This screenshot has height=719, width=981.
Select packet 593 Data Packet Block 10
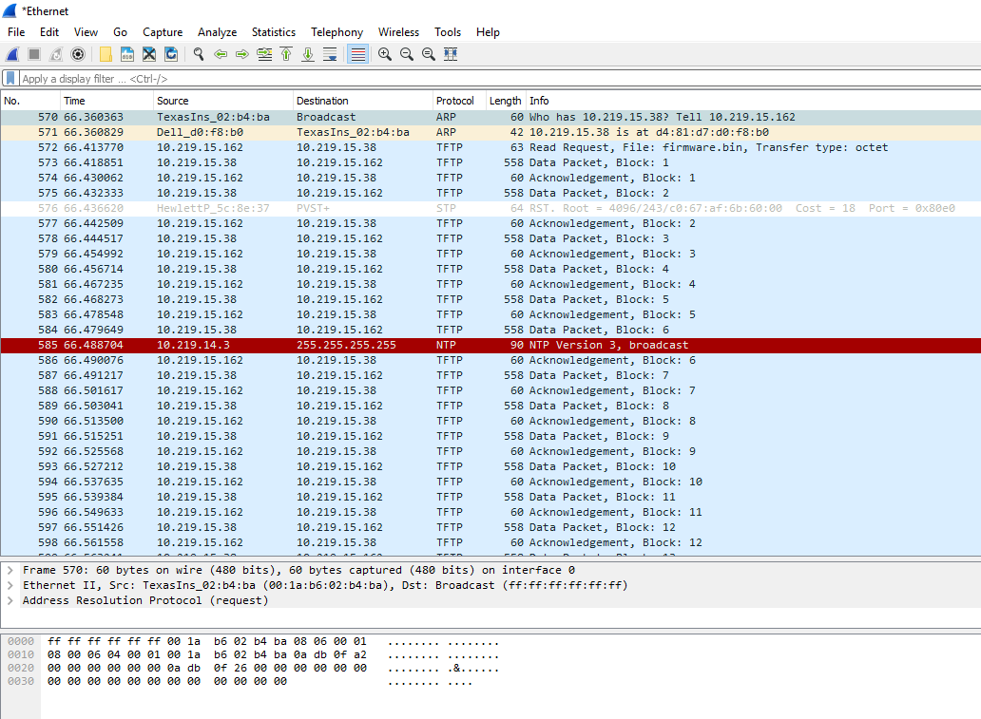pos(490,466)
